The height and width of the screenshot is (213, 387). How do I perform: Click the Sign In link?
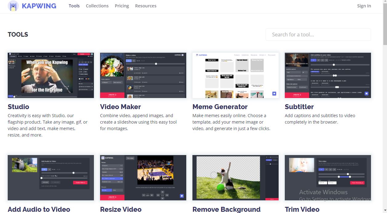pyautogui.click(x=364, y=6)
